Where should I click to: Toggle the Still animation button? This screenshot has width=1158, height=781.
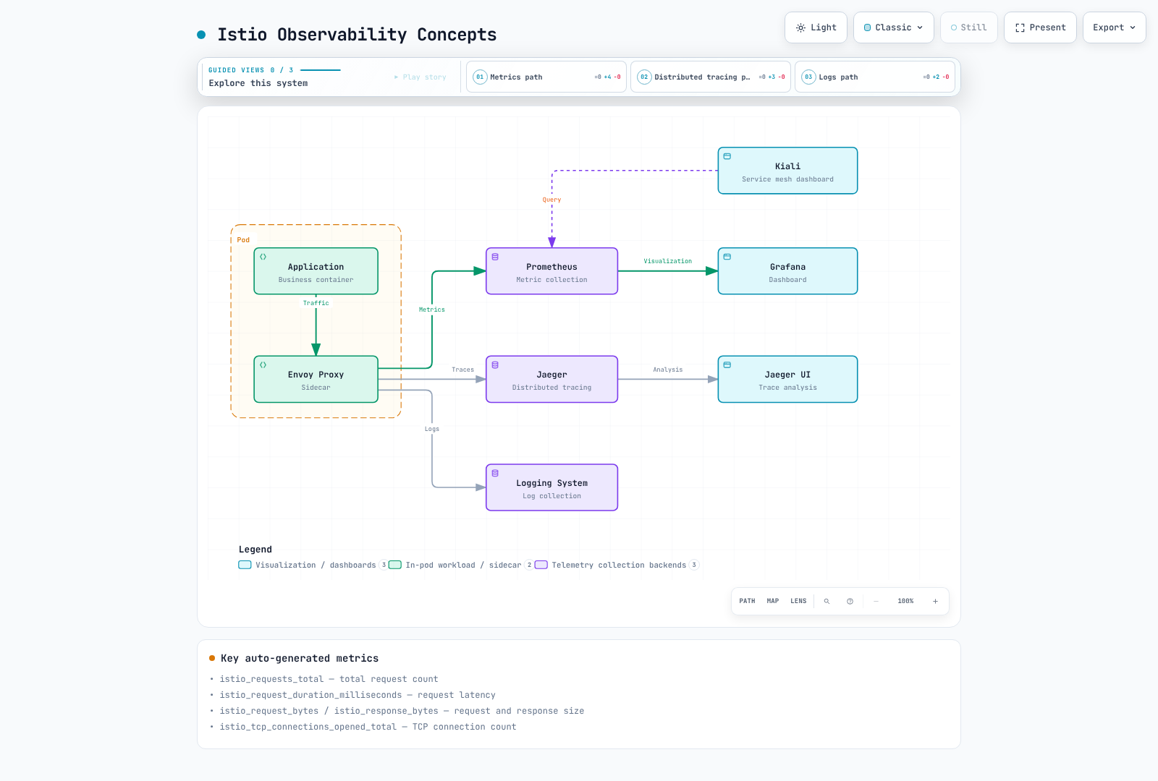pos(969,27)
